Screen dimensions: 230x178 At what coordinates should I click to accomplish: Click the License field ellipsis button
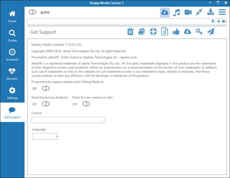(x=102, y=120)
